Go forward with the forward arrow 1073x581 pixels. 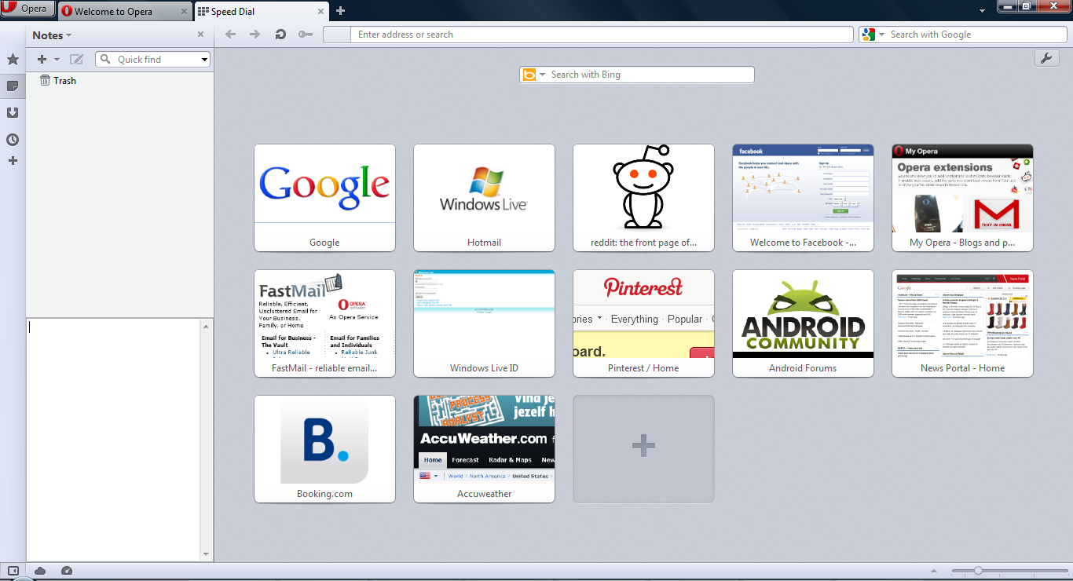[255, 35]
